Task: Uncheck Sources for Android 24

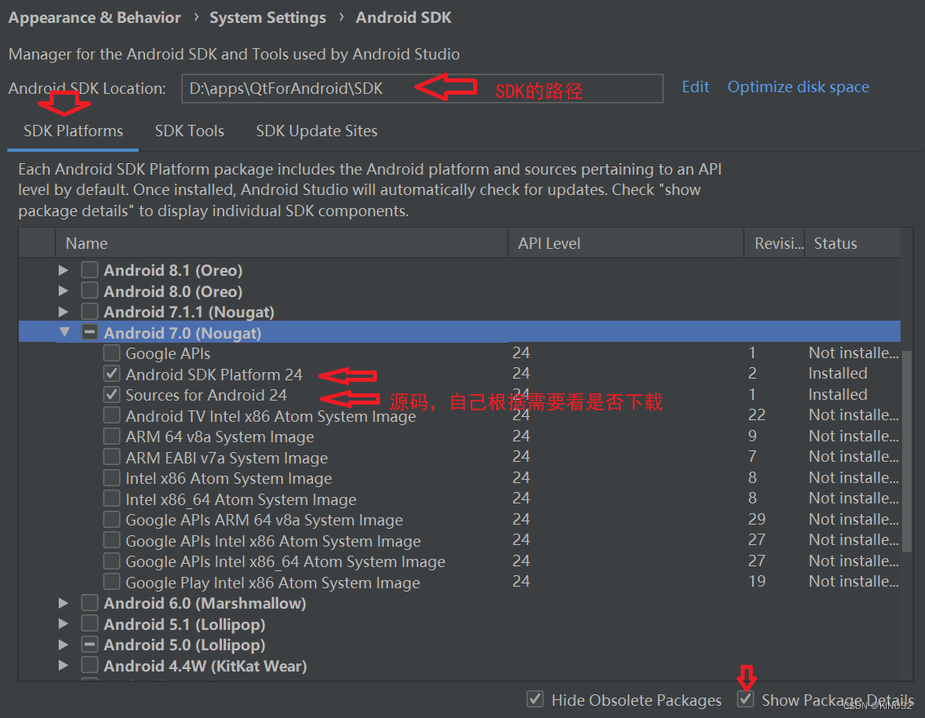Action: (112, 394)
